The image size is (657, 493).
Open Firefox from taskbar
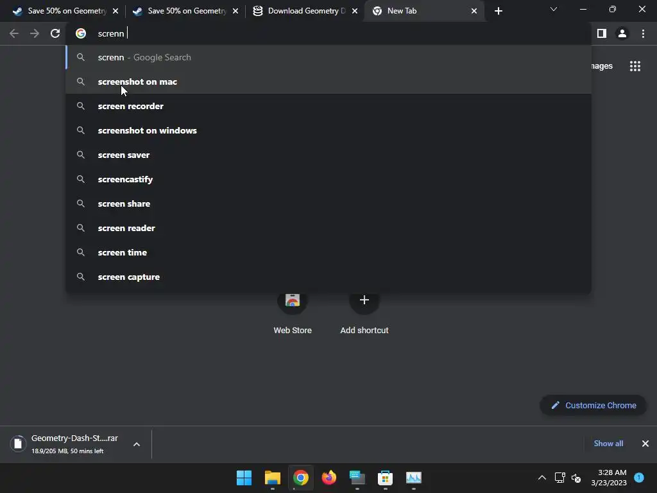[x=329, y=478]
